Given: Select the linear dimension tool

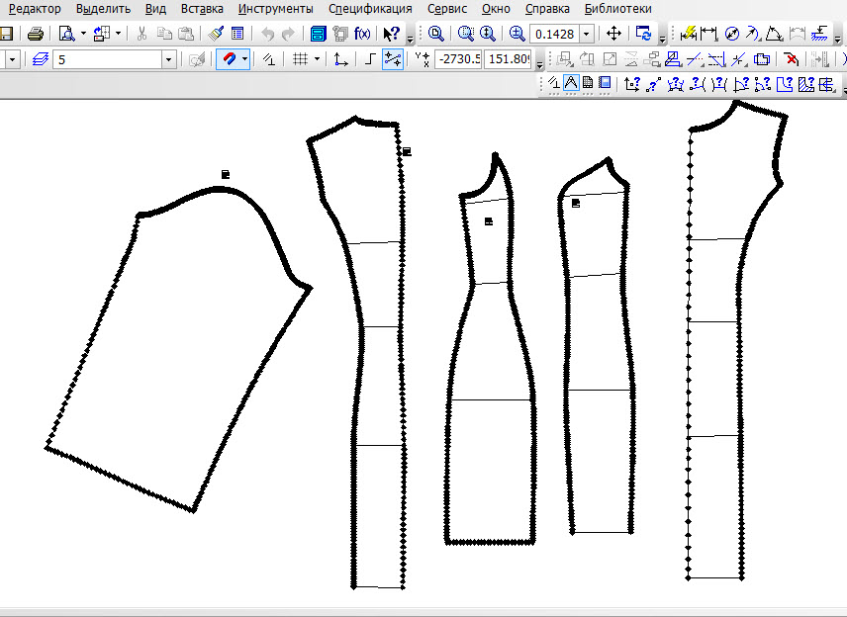Looking at the screenshot, I should click(x=707, y=34).
